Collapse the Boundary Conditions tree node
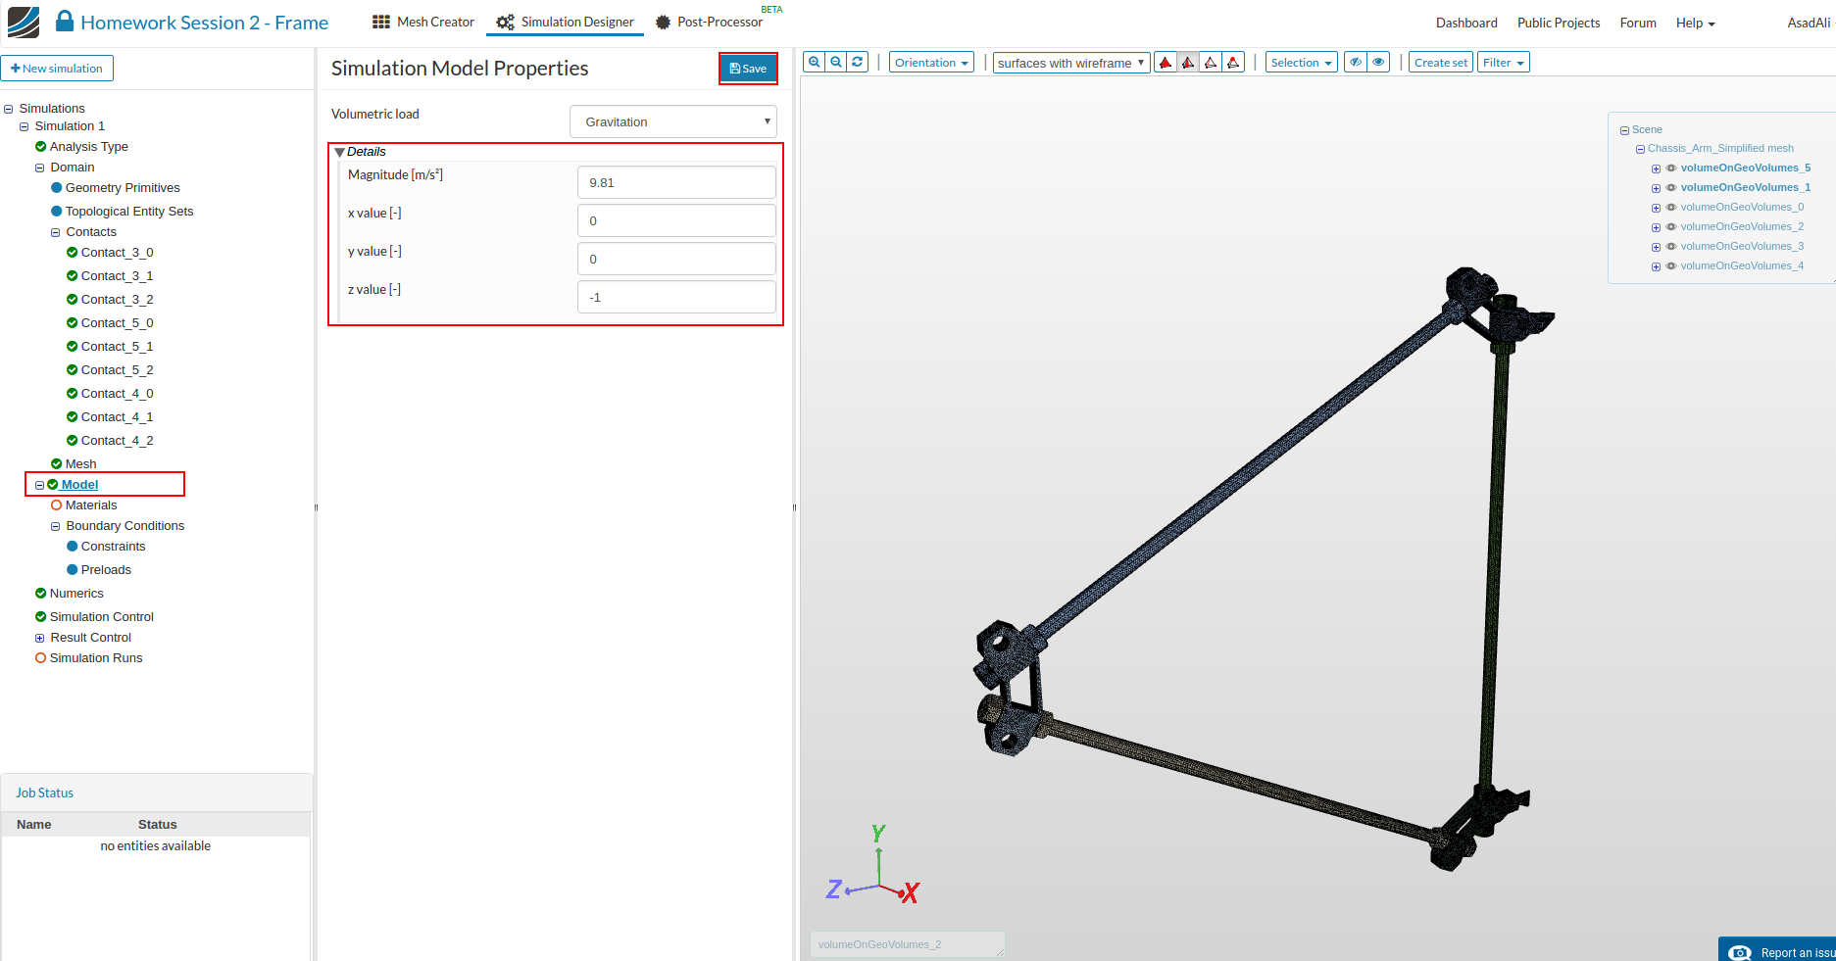1836x961 pixels. coord(56,526)
